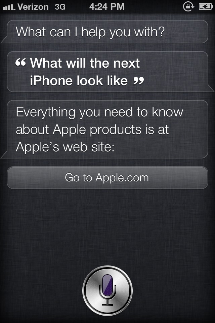Click the 'What will the next' query text
This screenshot has height=323, width=215.
85,63
